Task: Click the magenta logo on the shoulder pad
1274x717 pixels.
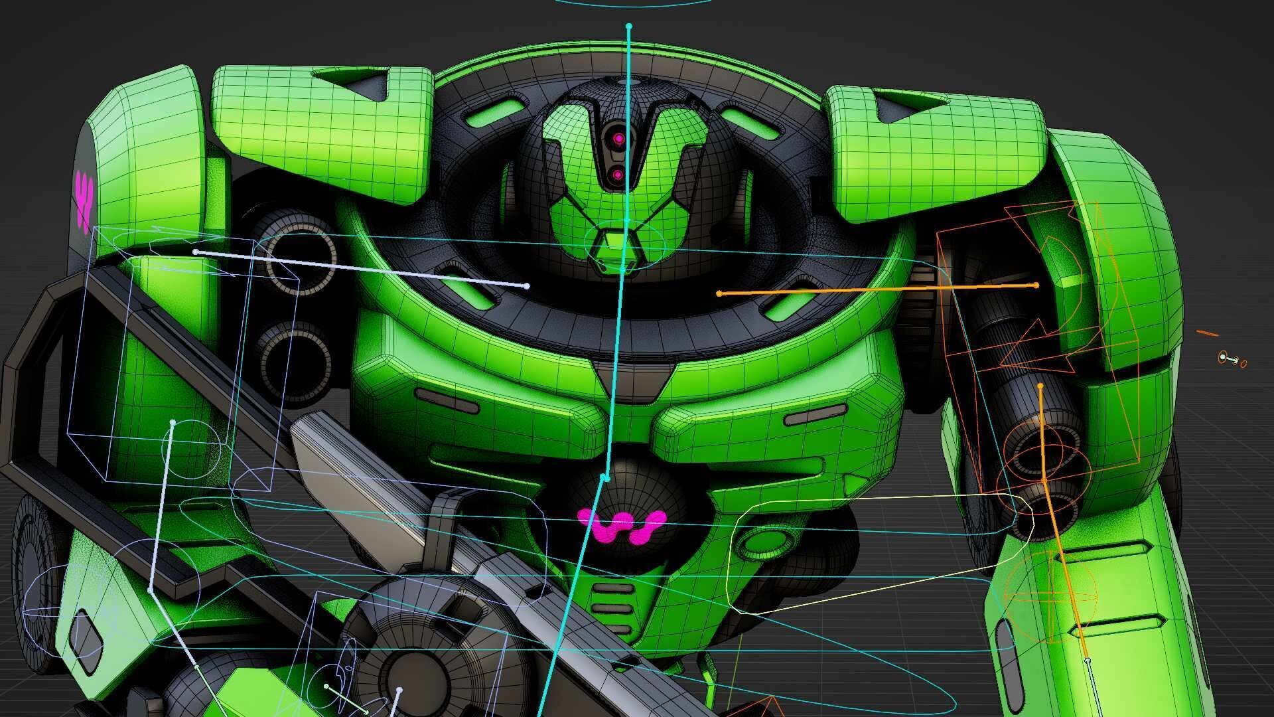Action: point(84,201)
